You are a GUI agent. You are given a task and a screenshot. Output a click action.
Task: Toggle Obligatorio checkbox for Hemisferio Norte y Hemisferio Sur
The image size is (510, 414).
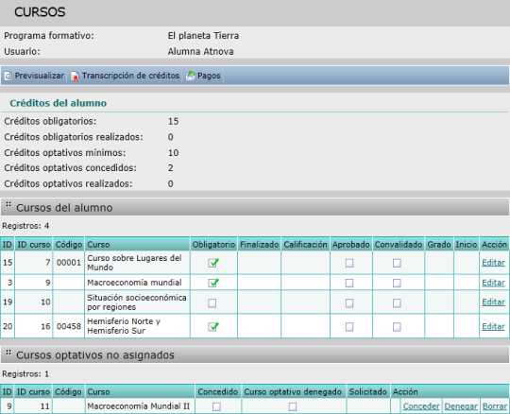coord(213,326)
